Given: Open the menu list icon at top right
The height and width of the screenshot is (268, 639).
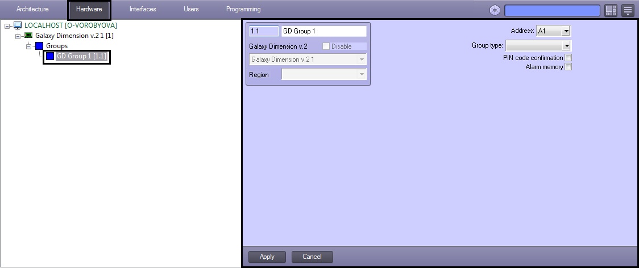Looking at the screenshot, I should (x=628, y=10).
